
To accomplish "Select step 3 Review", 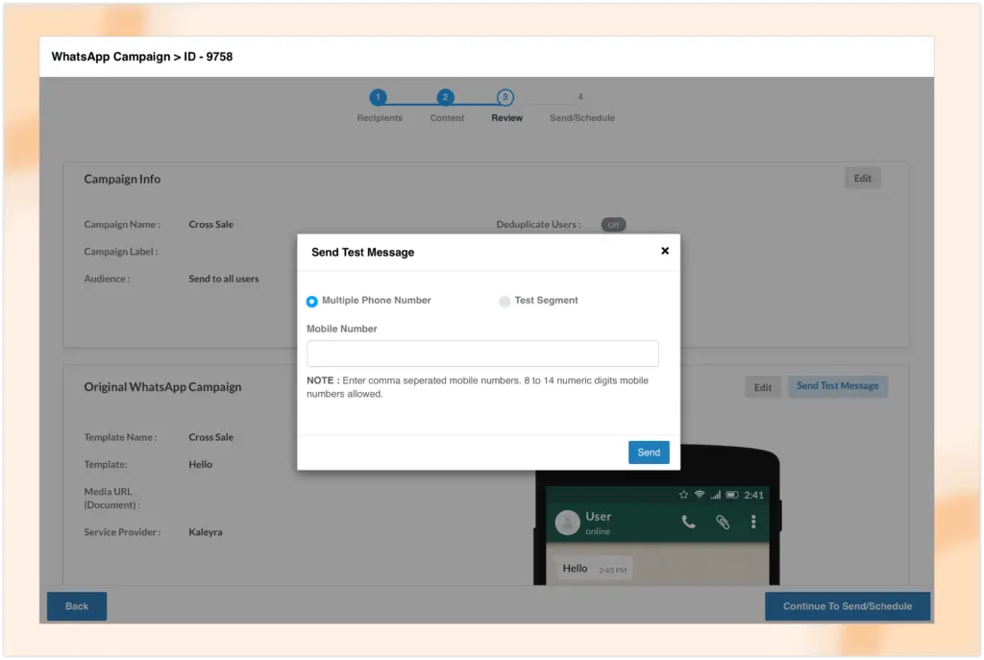I will 505,97.
